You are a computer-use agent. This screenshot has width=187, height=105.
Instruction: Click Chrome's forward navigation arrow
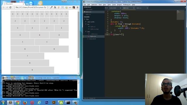point(7,7)
